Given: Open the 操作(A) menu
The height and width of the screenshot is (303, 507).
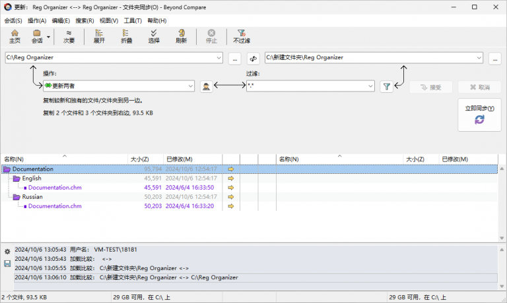Looking at the screenshot, I should pos(37,20).
